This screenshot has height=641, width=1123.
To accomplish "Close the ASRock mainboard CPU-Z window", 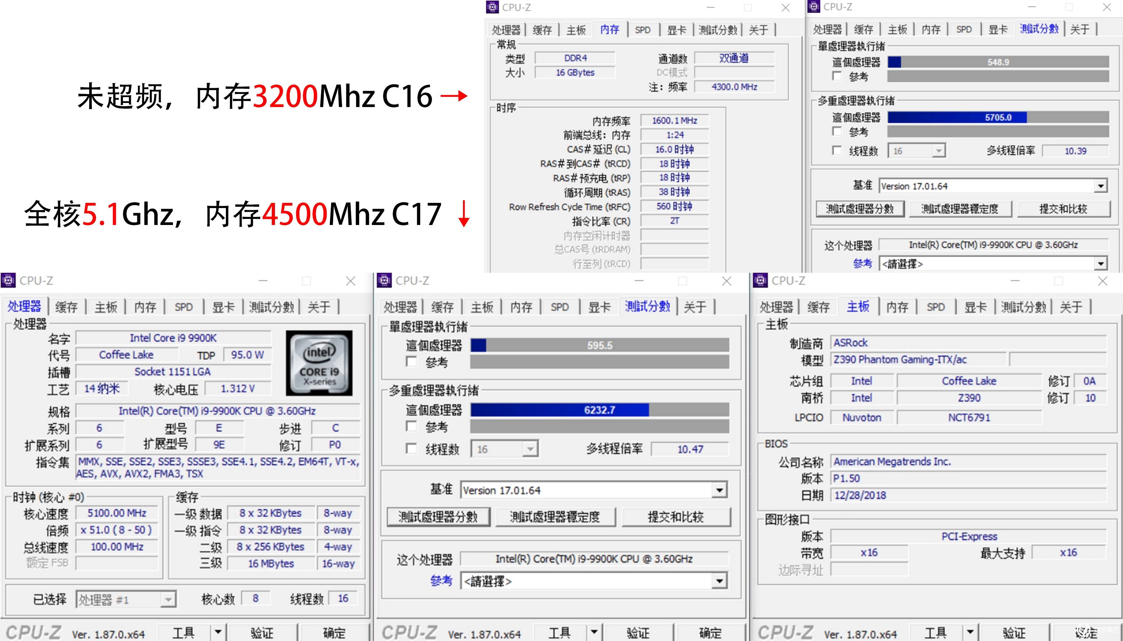I will point(1102,281).
